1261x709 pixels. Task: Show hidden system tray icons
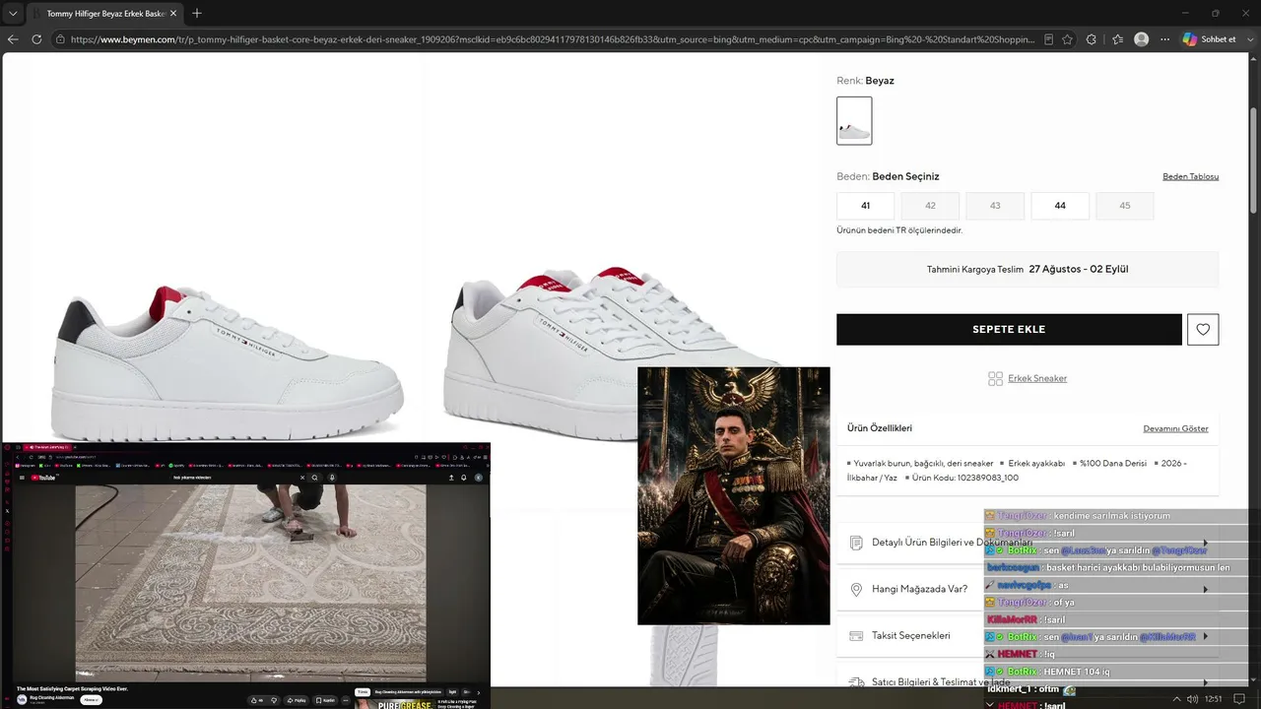coord(1176,699)
